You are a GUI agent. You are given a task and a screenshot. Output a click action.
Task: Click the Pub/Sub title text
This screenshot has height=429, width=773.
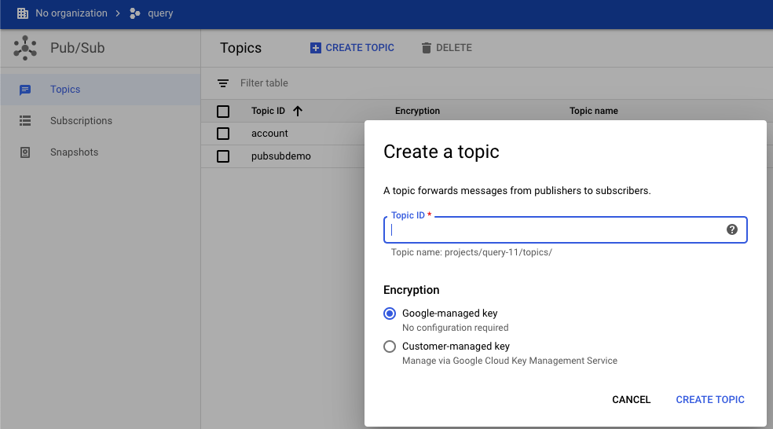[x=78, y=48]
